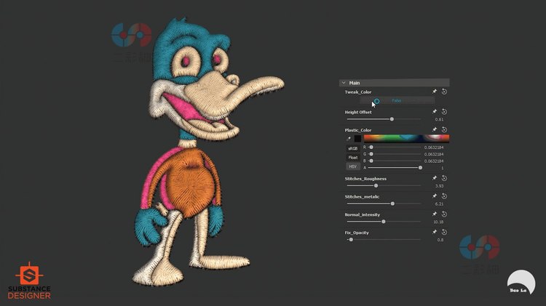Click the Plastic_Color alpha slider handle
The height and width of the screenshot is (306, 546).
pyautogui.click(x=420, y=168)
